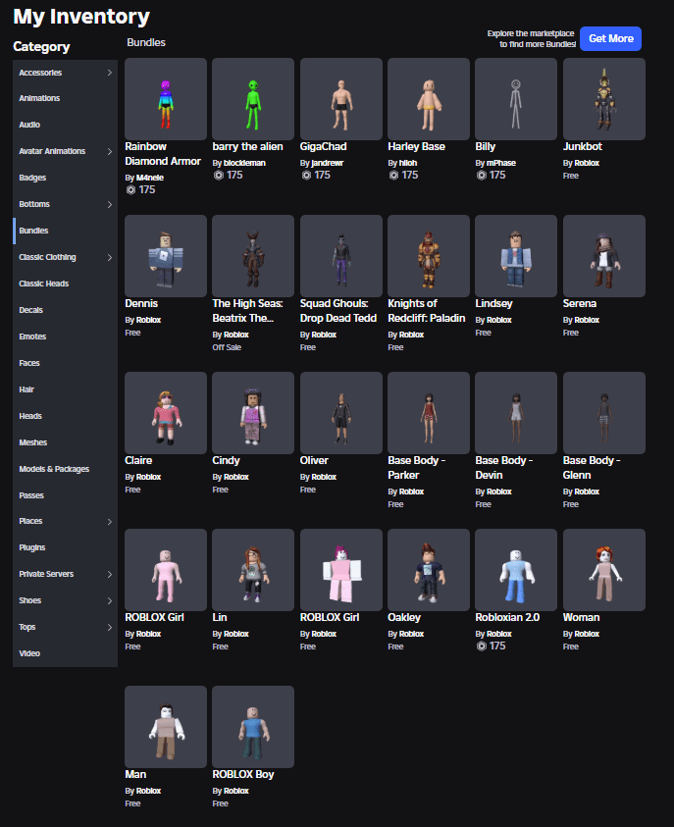Select the Bundles category
Screen dimensions: 674x827
pyautogui.click(x=66, y=231)
